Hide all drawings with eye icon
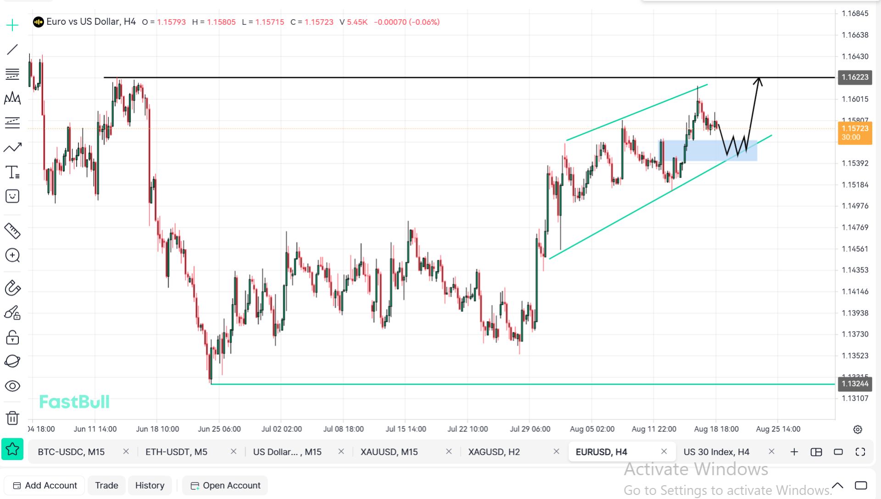The height and width of the screenshot is (499, 881). tap(12, 386)
